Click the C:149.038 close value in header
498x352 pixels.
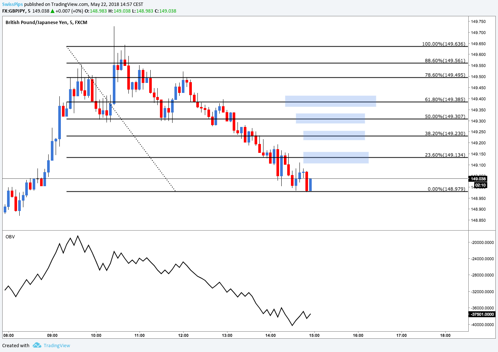(x=166, y=11)
